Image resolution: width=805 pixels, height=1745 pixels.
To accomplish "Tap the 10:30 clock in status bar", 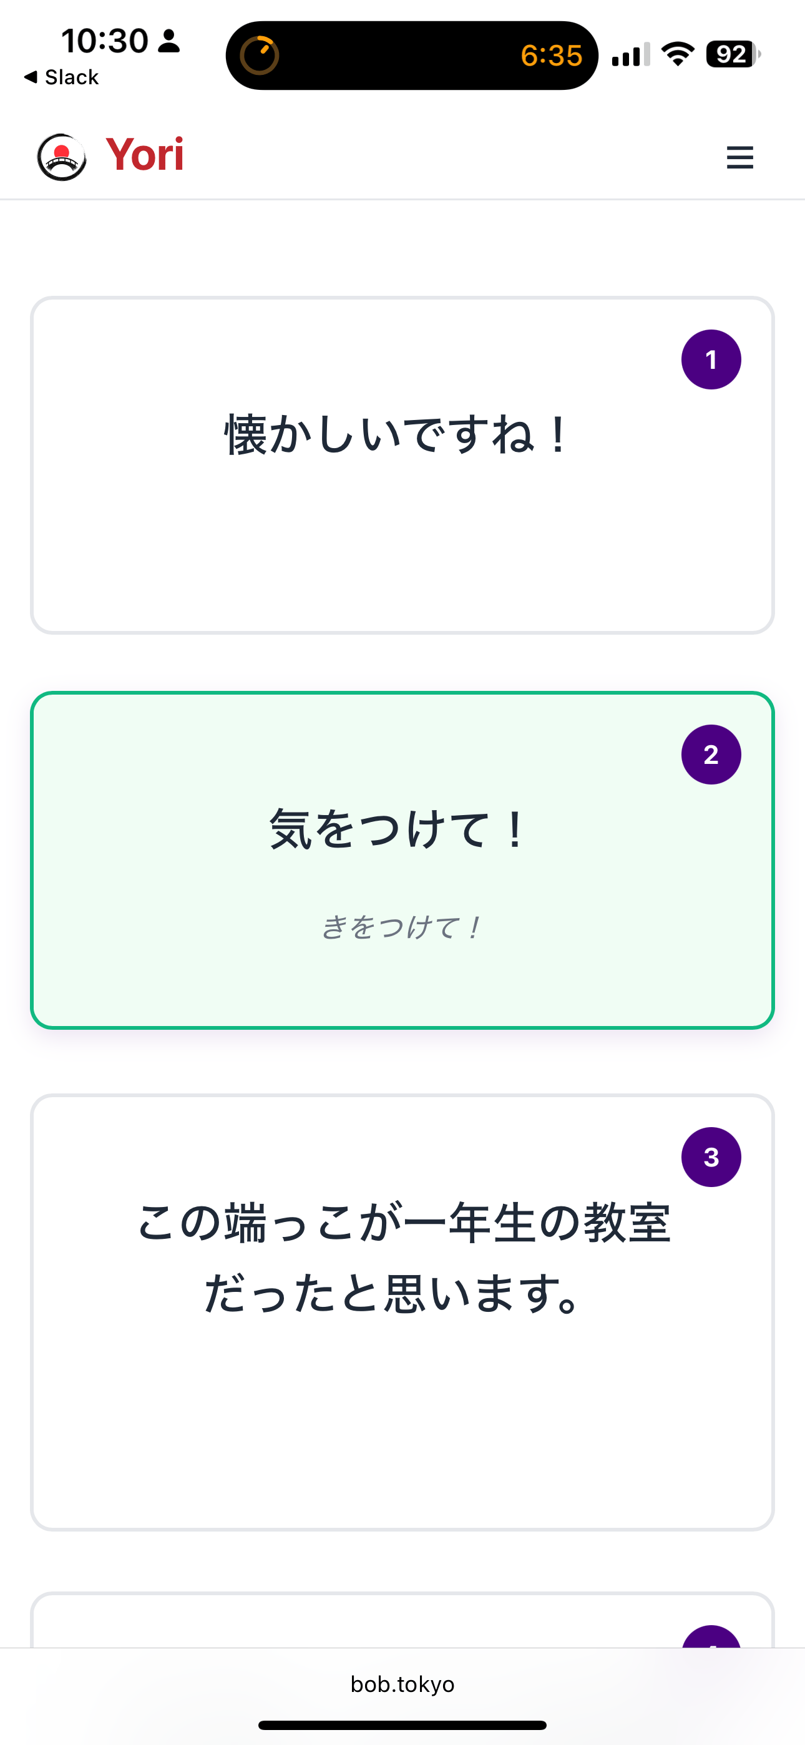I will [105, 41].
